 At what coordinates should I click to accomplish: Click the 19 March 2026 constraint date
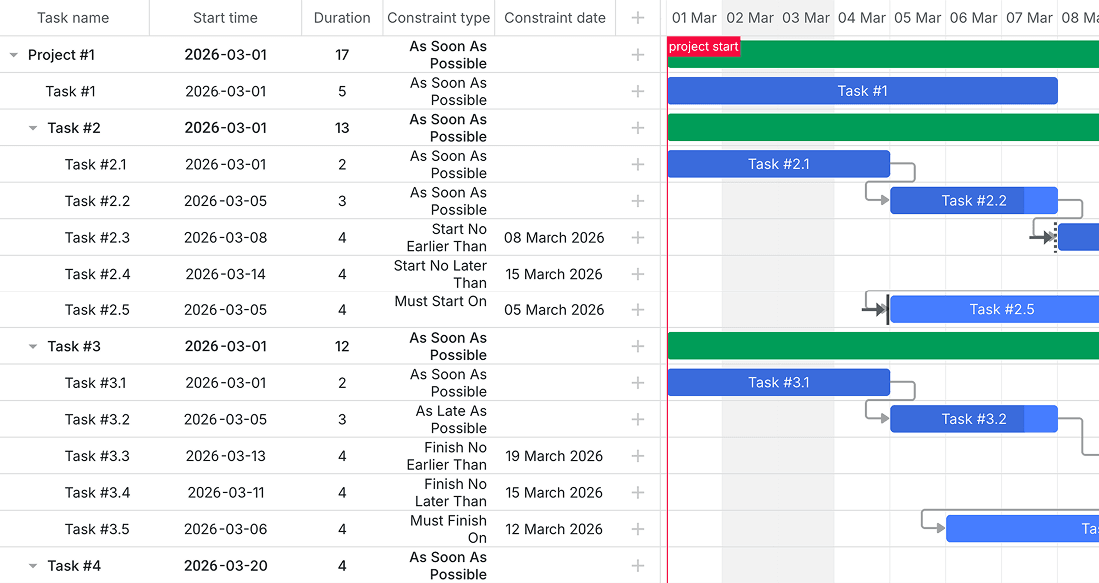pos(554,456)
